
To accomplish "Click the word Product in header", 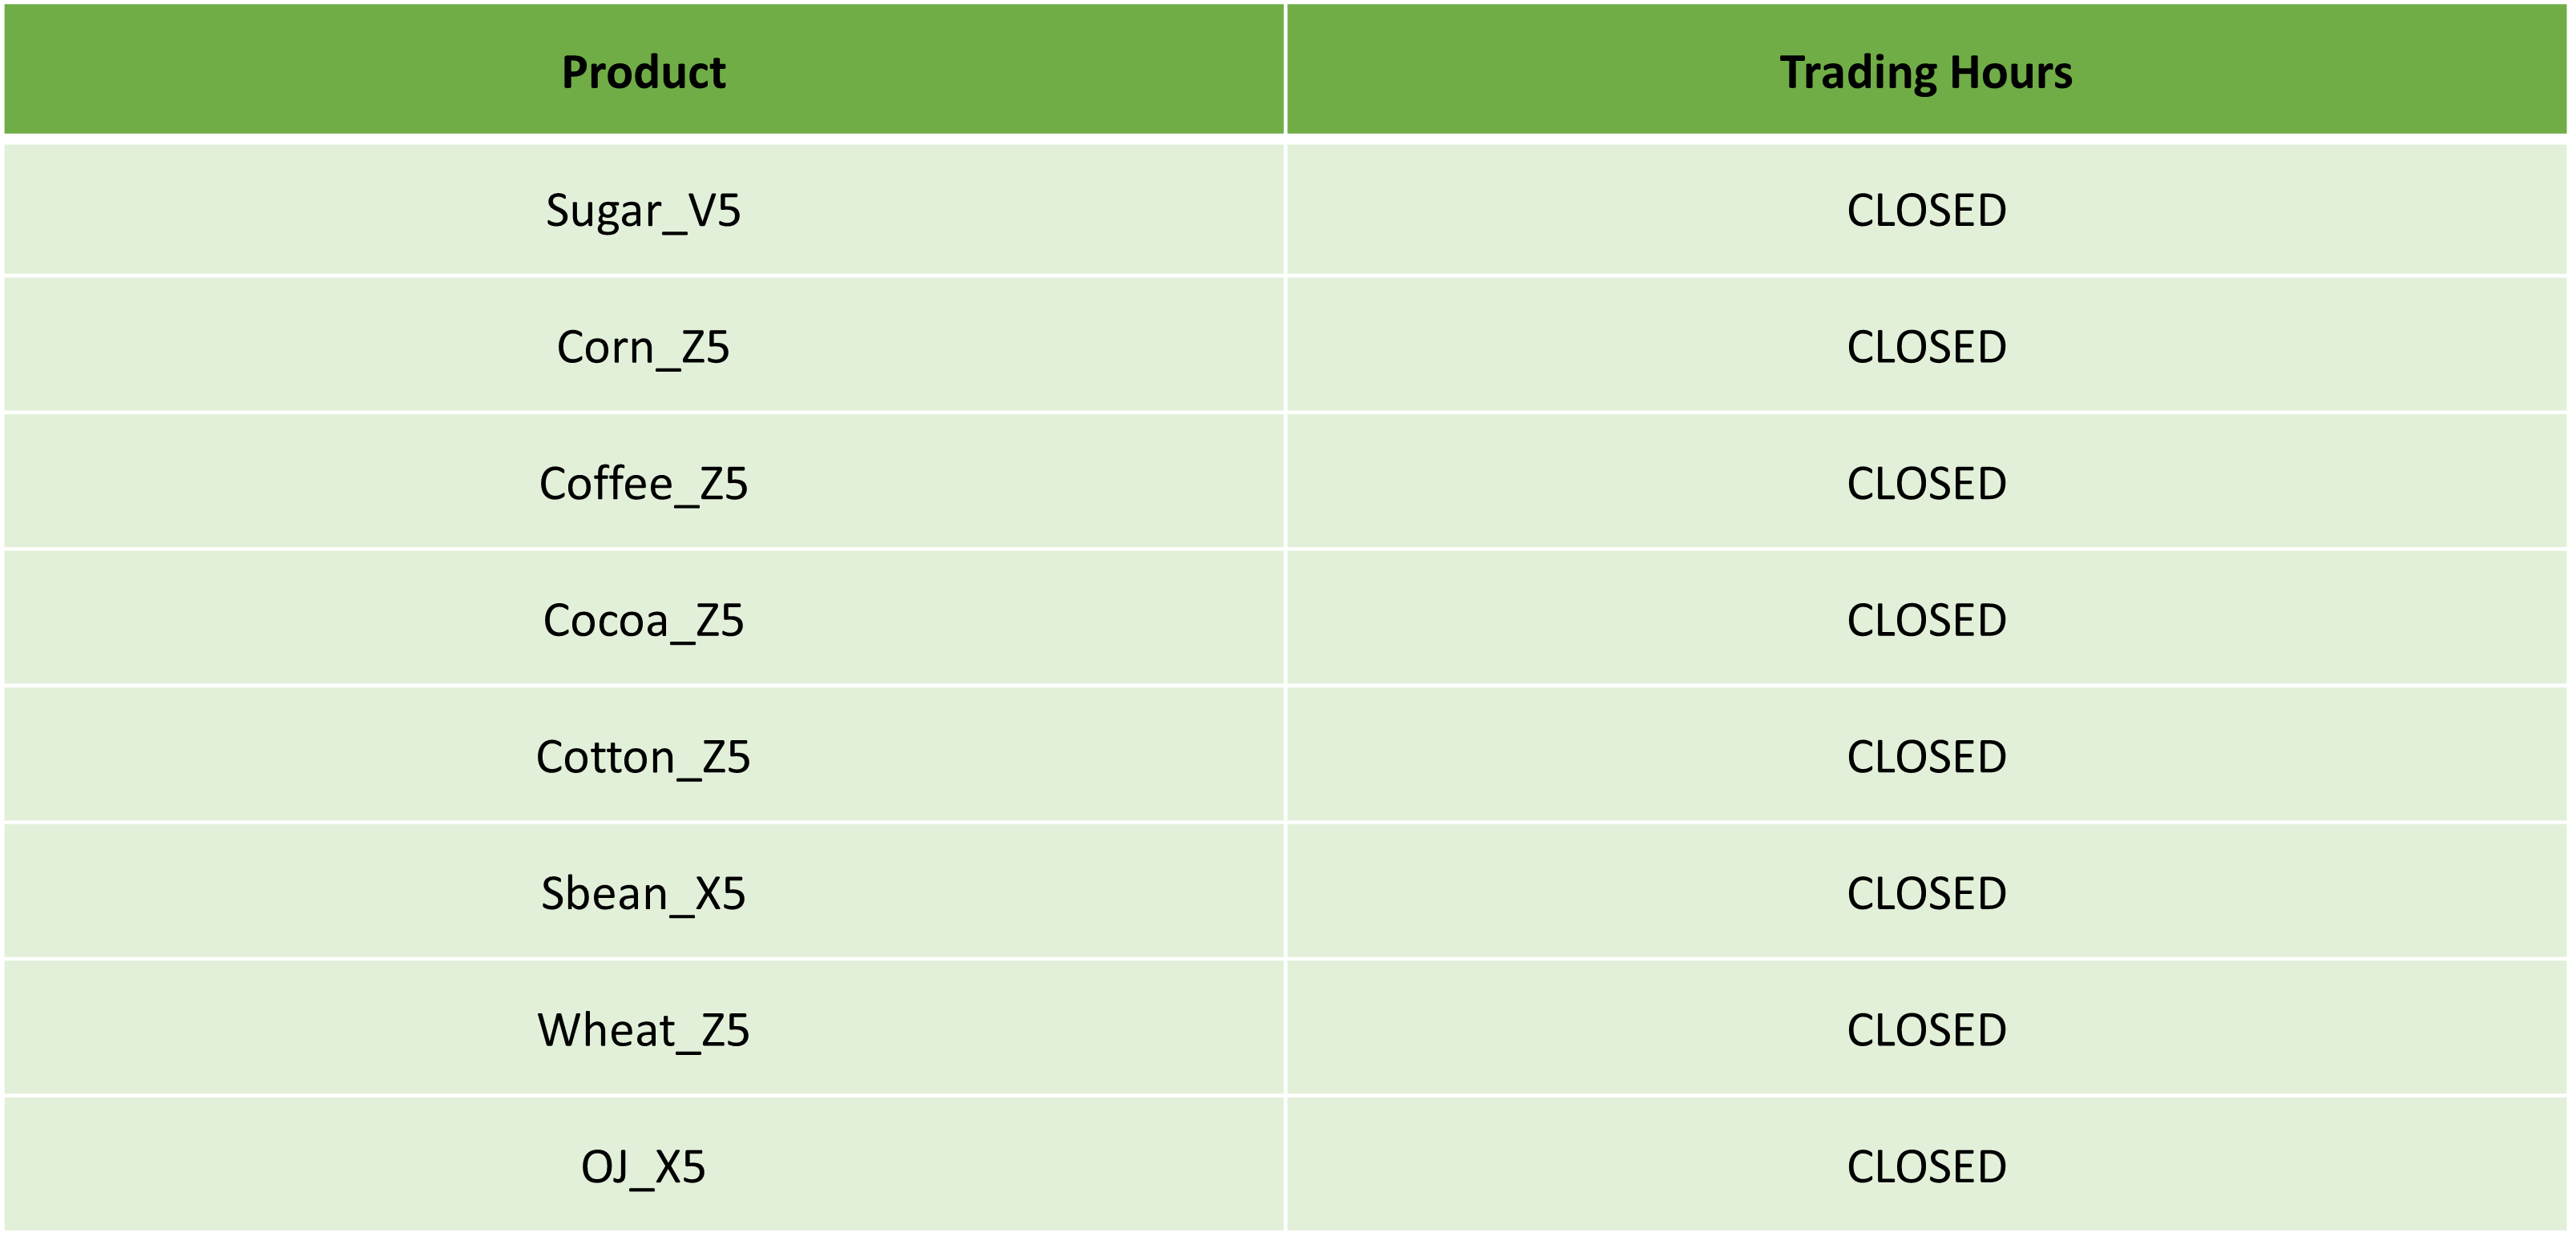I will pyautogui.click(x=643, y=72).
